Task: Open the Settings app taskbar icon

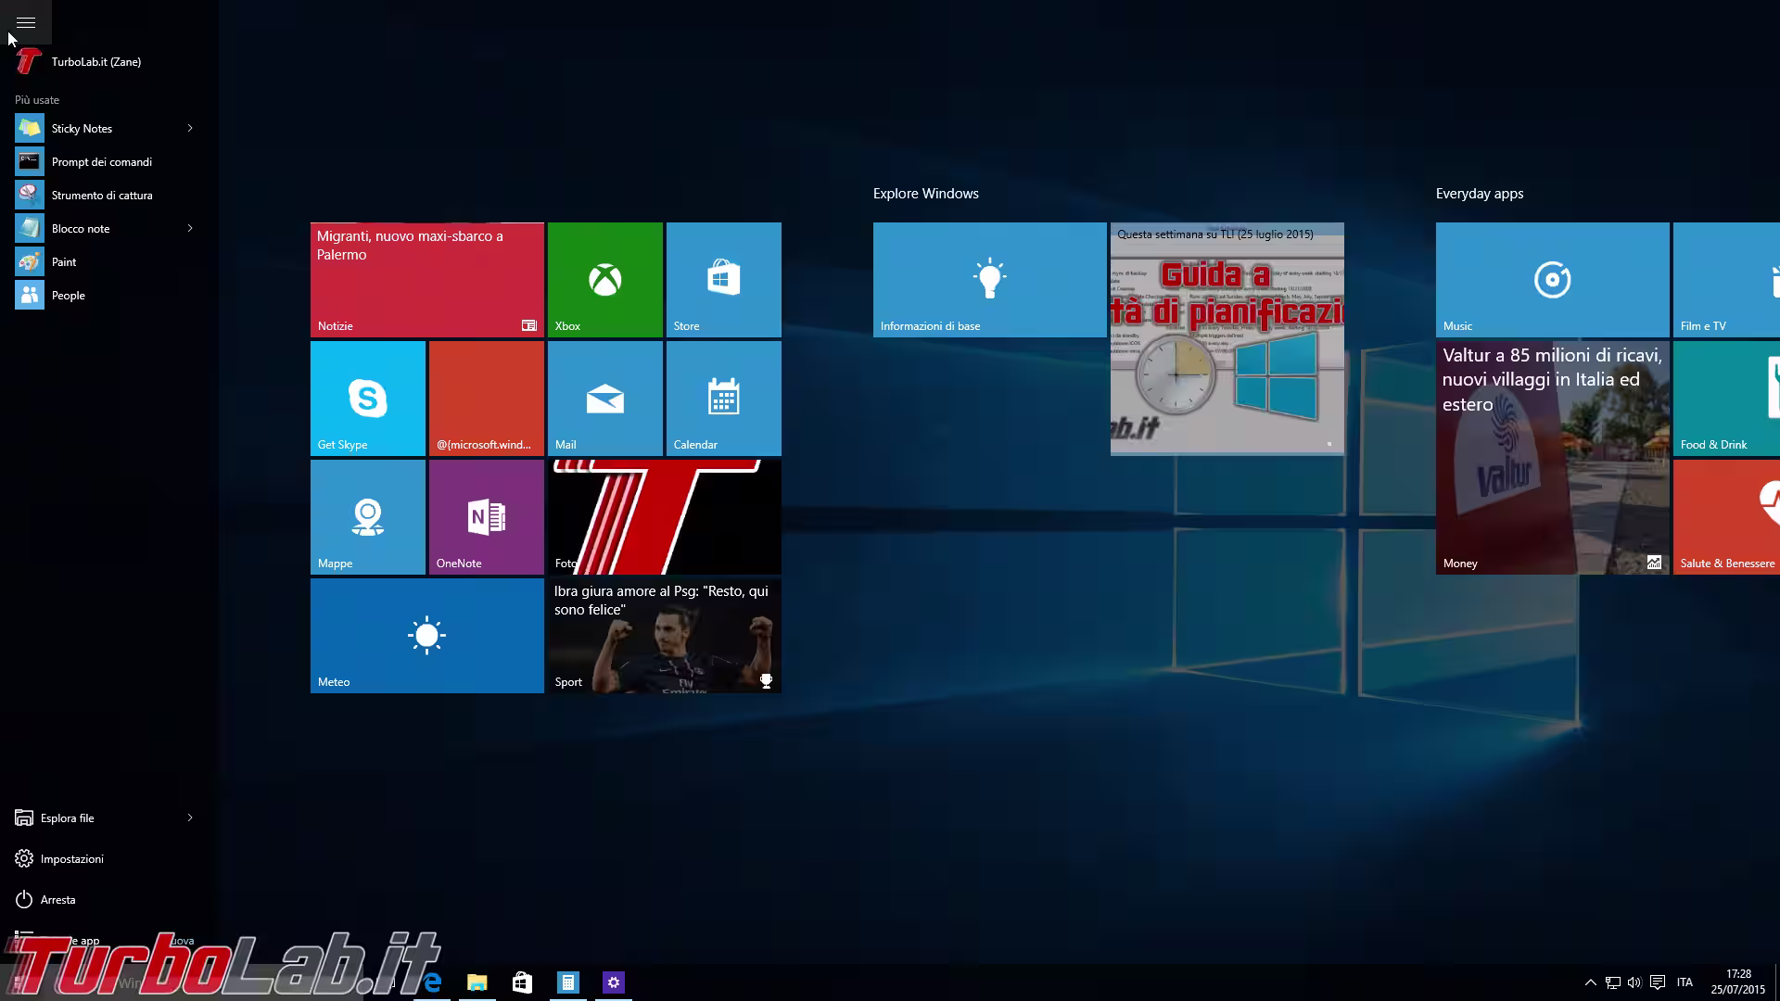Action: point(613,982)
